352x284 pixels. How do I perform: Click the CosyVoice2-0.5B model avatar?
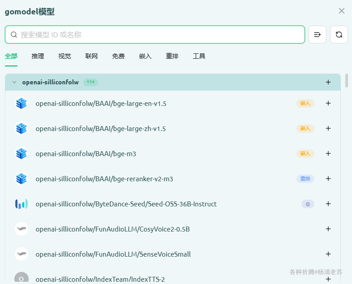[21, 229]
